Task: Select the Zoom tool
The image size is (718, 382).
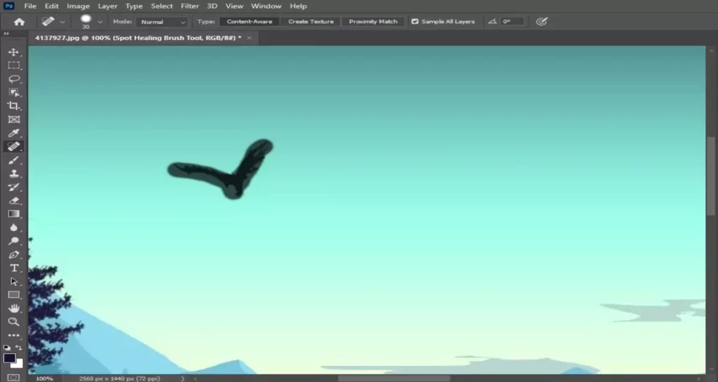Action: tap(14, 322)
